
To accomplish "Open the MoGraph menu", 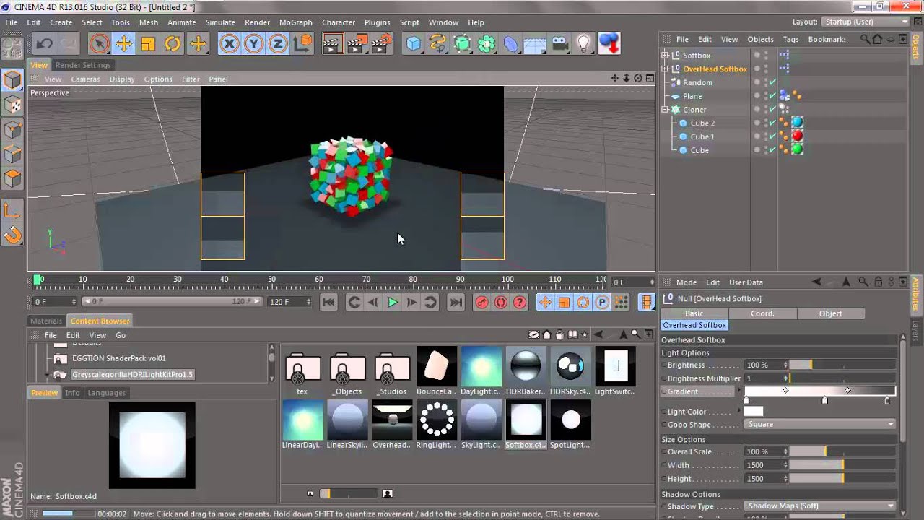I will [296, 22].
